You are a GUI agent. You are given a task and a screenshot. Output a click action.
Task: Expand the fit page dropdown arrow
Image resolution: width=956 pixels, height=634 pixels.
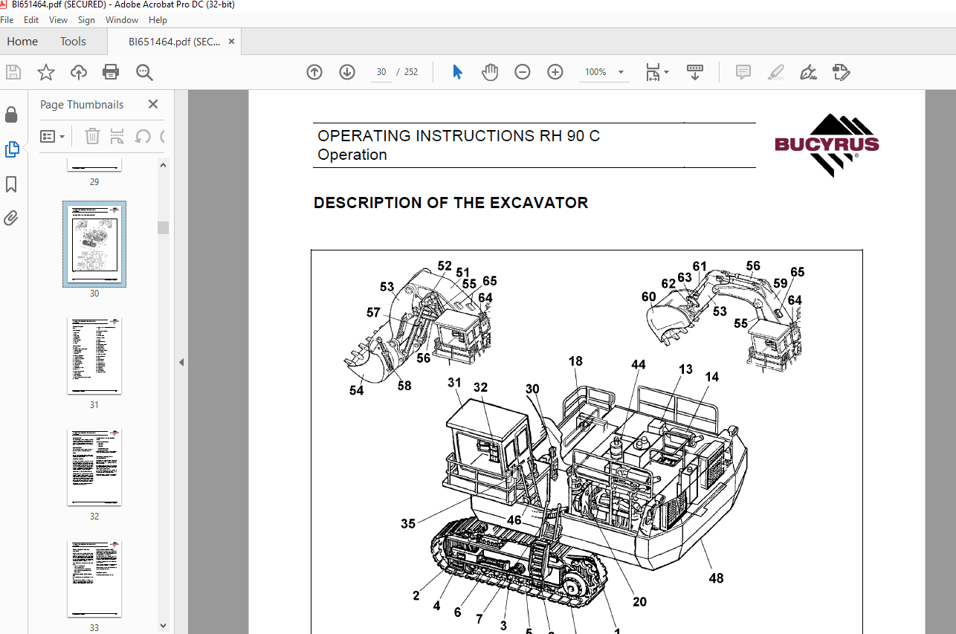coord(666,72)
